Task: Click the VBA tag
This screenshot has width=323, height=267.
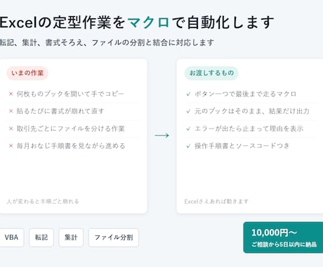Action: pos(11,237)
